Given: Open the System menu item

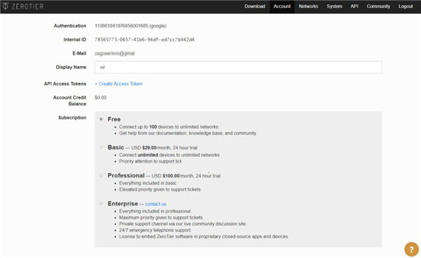Looking at the screenshot, I should pos(334,6).
